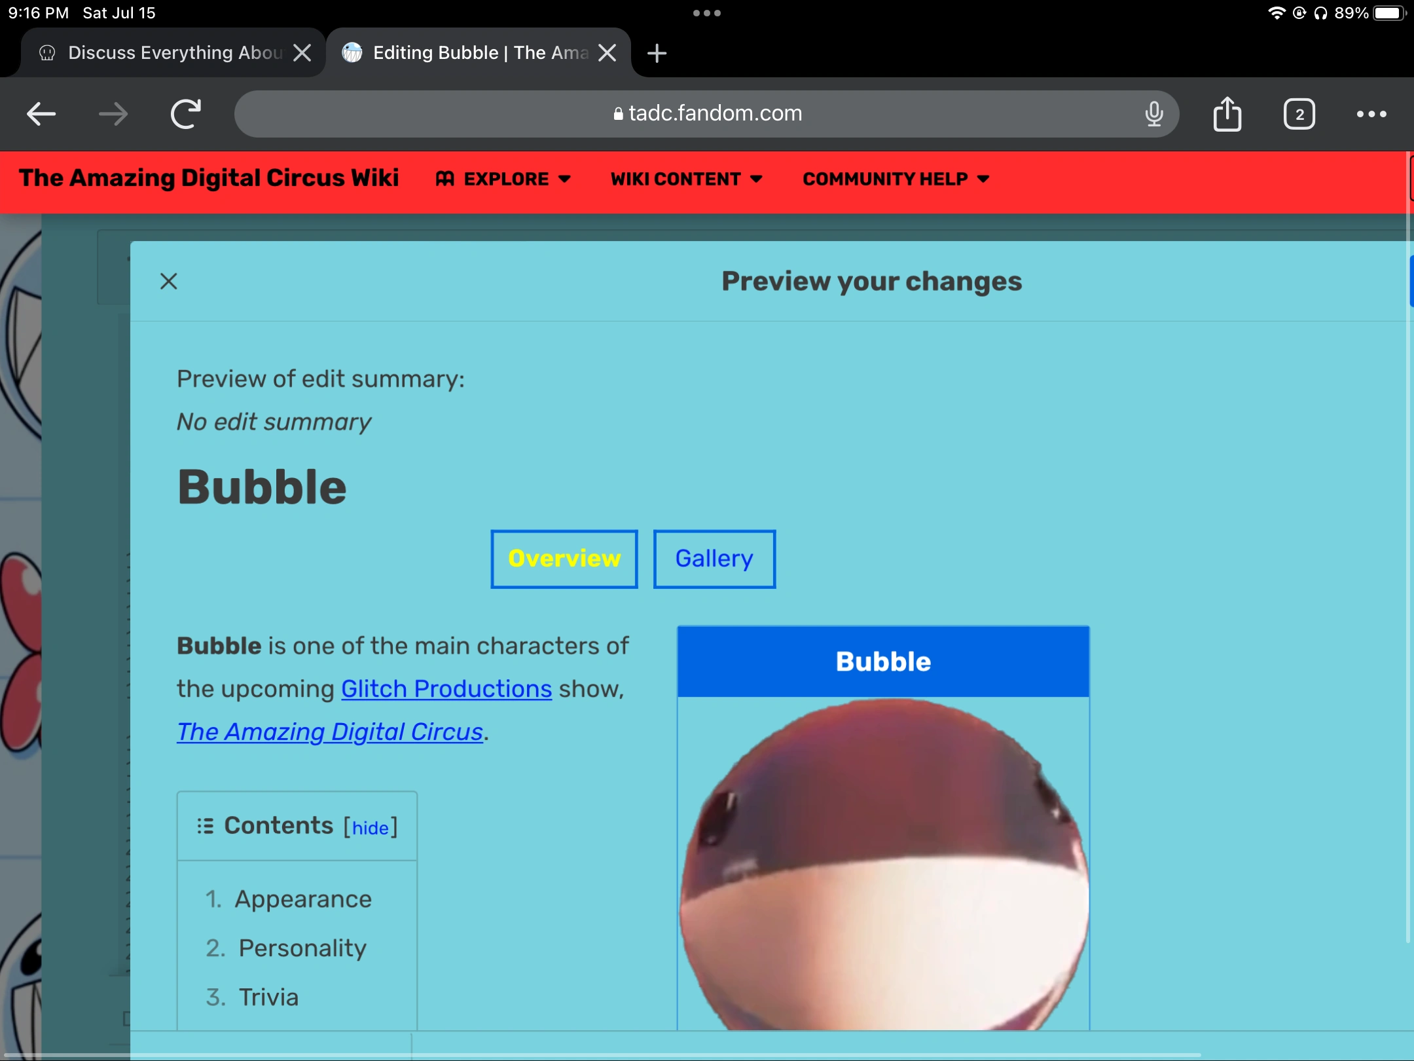This screenshot has width=1414, height=1061.
Task: Open the Glitch Productions link
Action: 446,689
